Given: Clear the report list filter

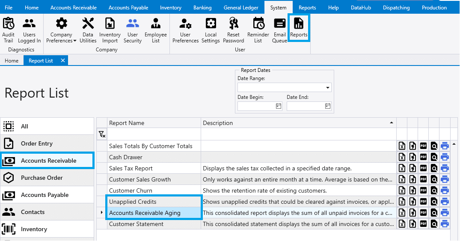Looking at the screenshot, I should coord(102,134).
